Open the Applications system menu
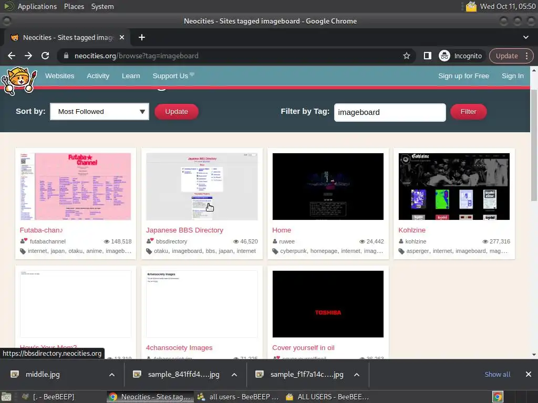Screen dimensions: 538x403 click(37, 6)
